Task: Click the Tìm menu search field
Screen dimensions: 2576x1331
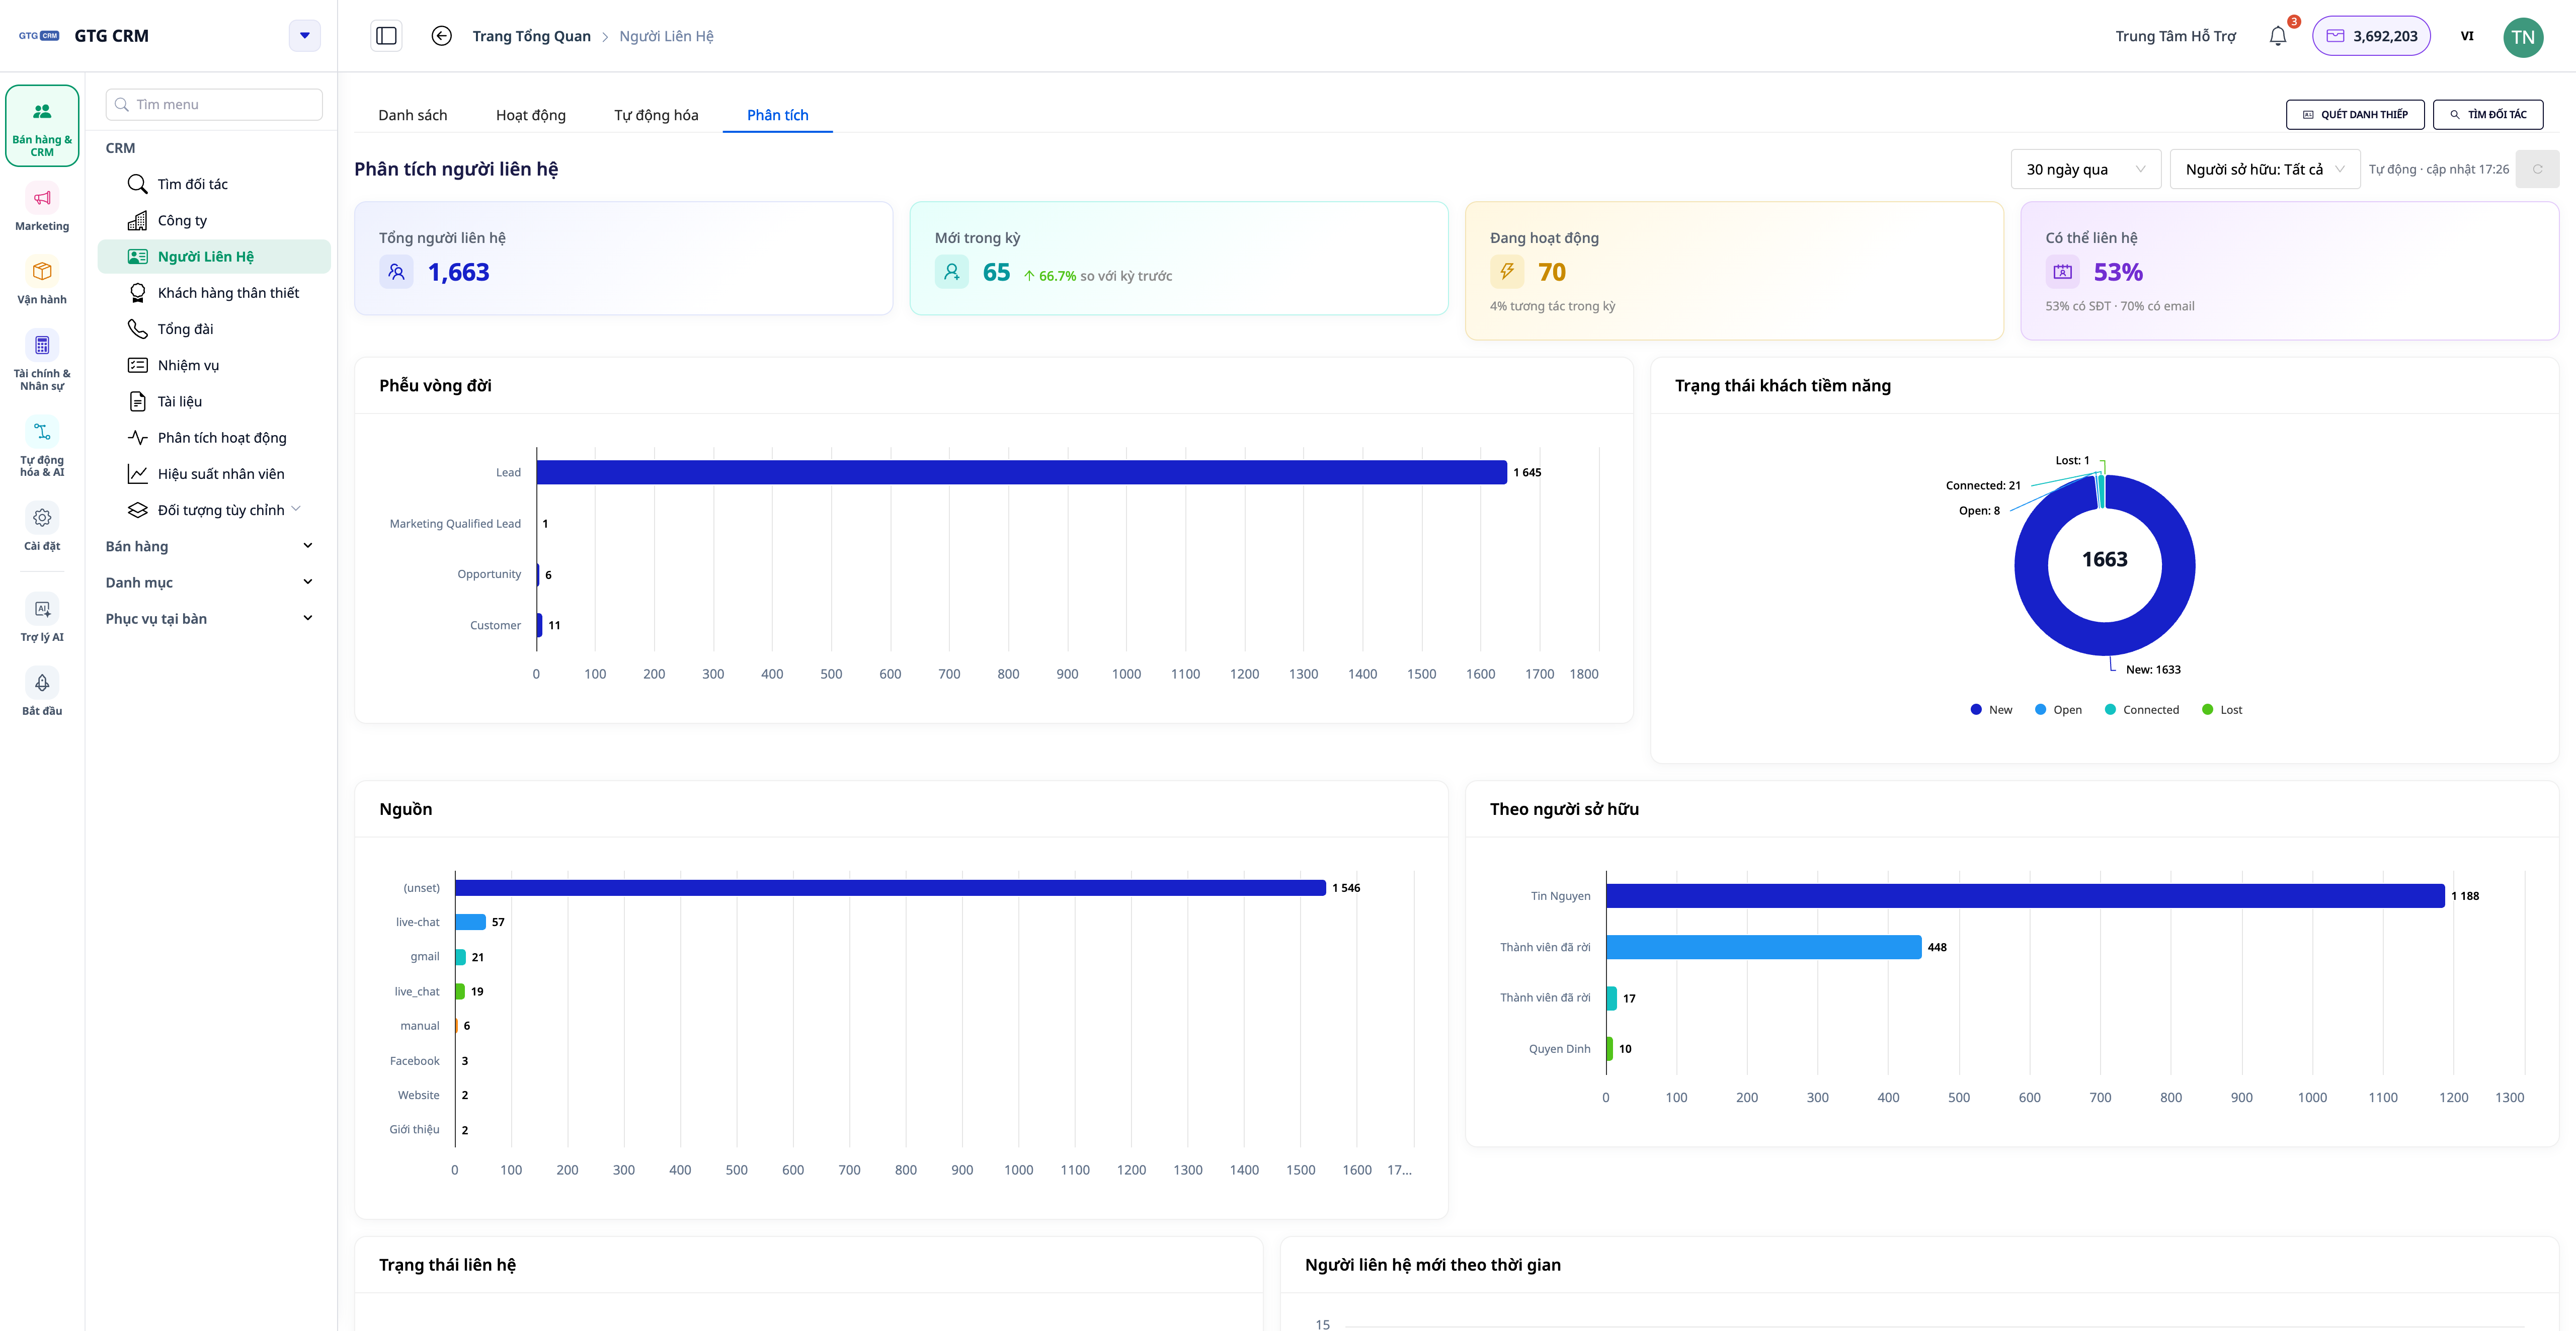Action: (x=214, y=104)
